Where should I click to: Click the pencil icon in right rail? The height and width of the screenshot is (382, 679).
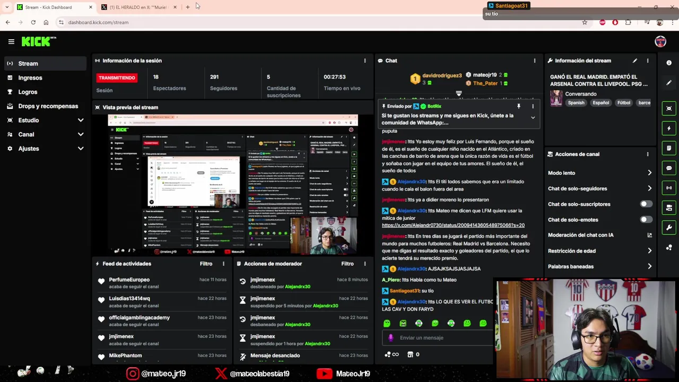[669, 83]
